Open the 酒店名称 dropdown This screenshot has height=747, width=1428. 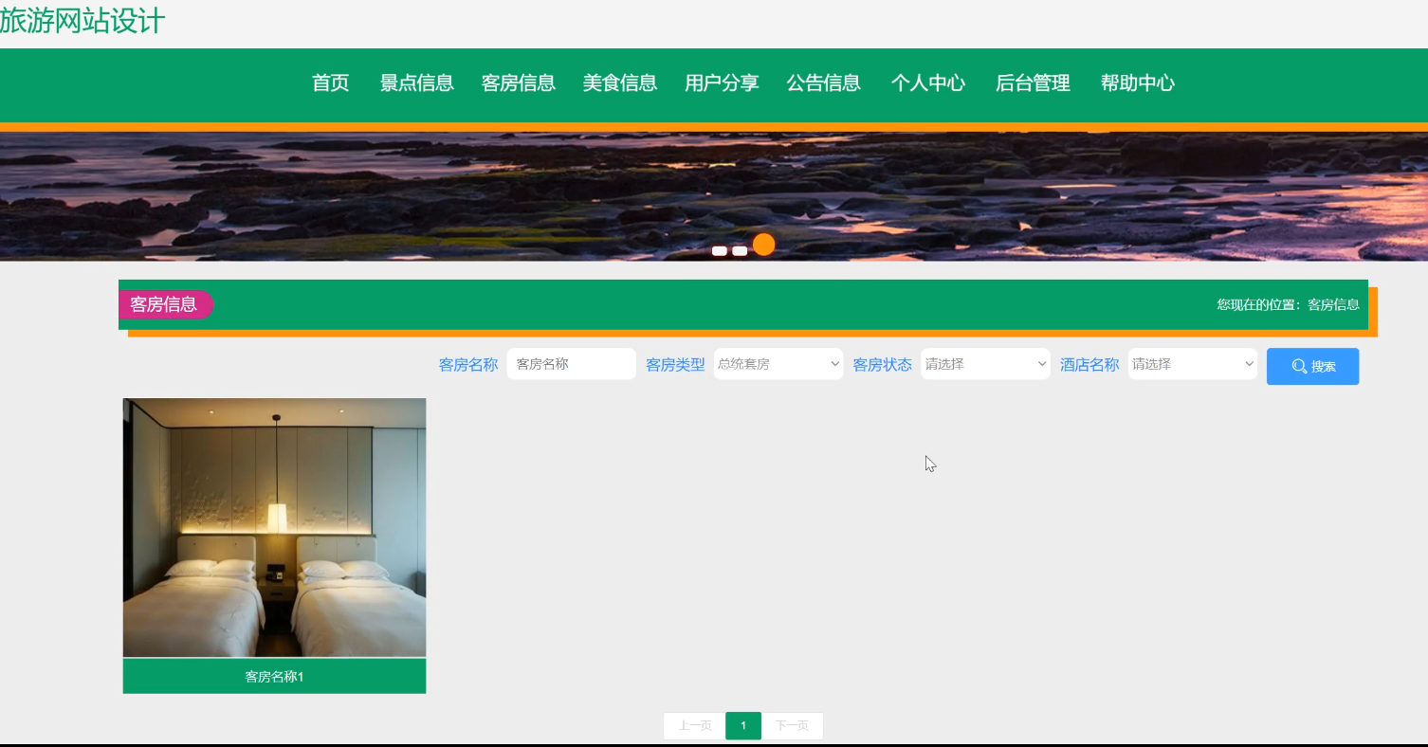(1193, 364)
